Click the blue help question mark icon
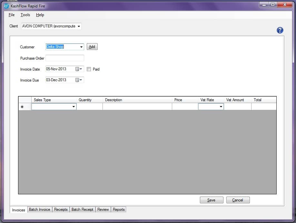296x223 pixels. 280,30
